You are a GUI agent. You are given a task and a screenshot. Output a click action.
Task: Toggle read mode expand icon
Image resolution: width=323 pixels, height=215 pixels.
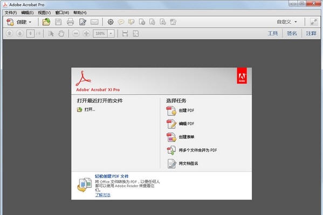click(x=314, y=22)
